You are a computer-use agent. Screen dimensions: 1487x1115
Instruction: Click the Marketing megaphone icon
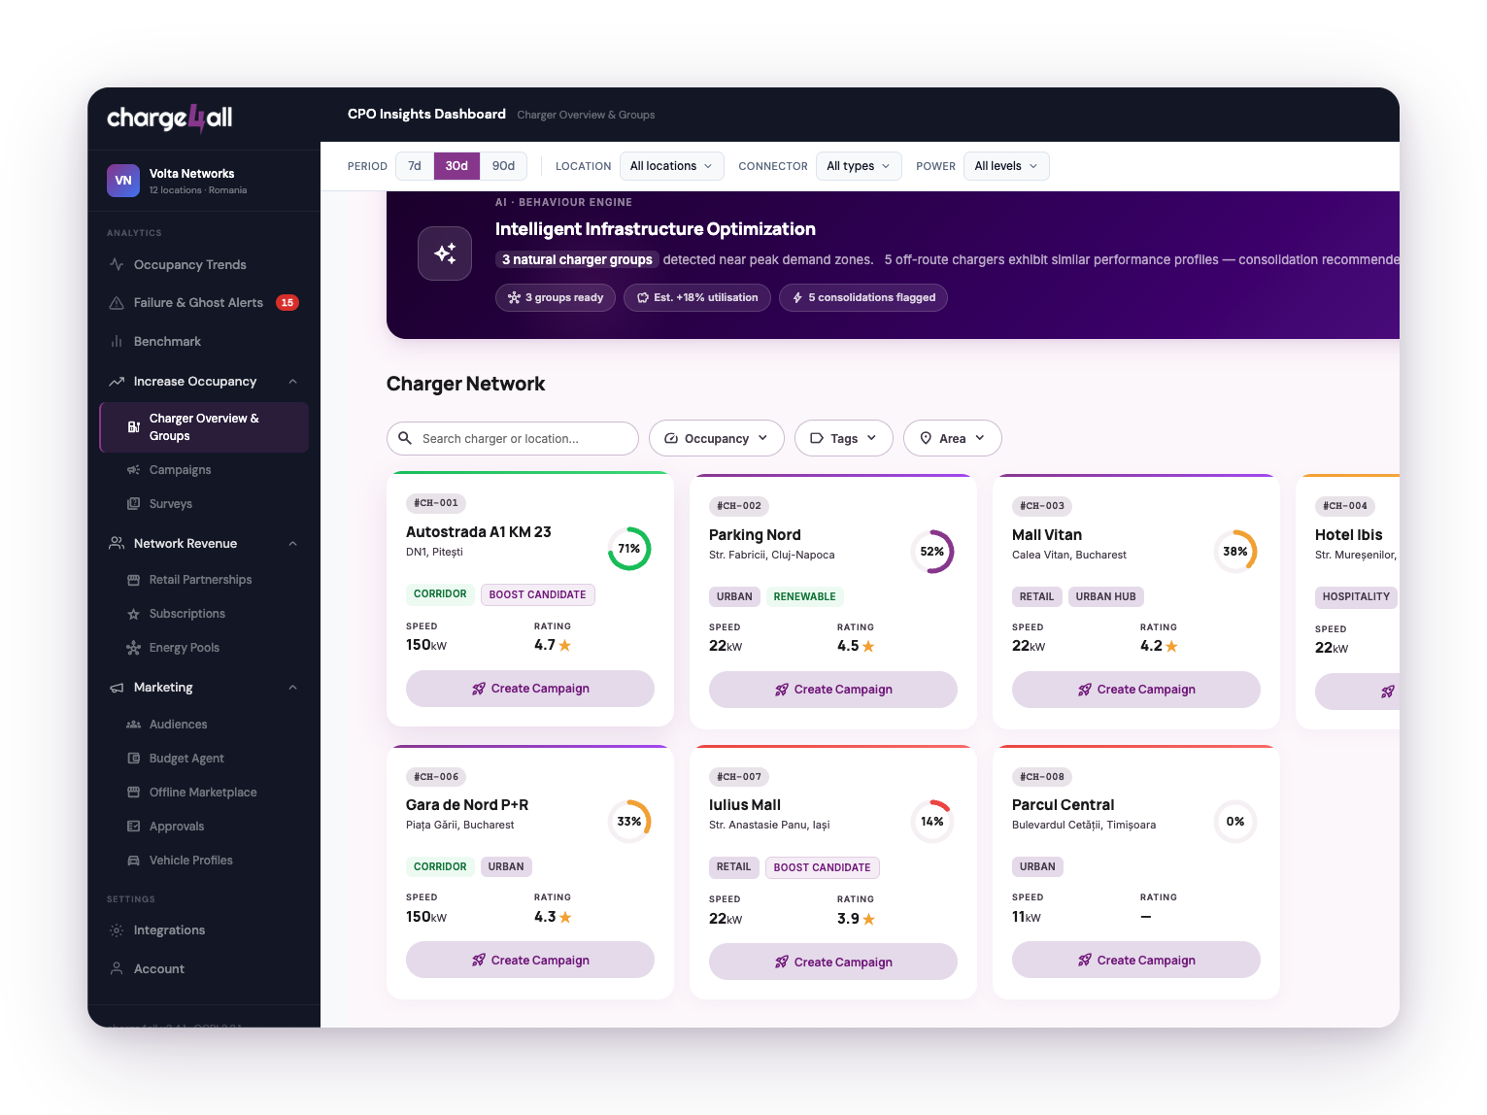[x=117, y=688]
